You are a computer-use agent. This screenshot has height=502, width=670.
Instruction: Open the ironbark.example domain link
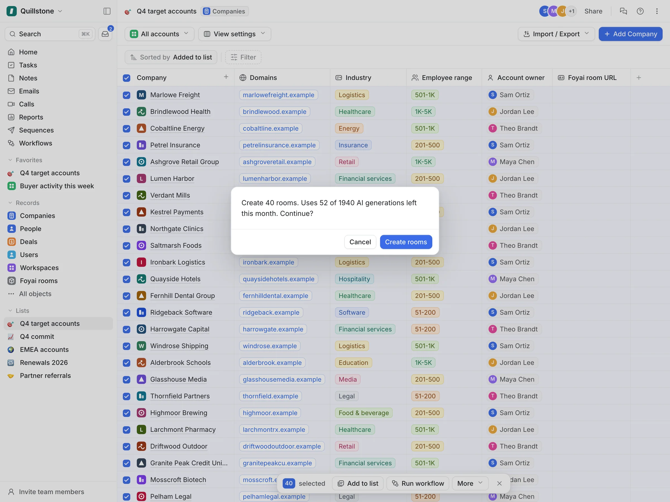click(x=268, y=262)
